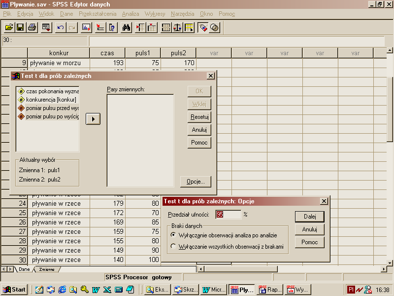Screen dimensions: 394x296
Task: Click the Save file diskette icon
Action: (20, 28)
